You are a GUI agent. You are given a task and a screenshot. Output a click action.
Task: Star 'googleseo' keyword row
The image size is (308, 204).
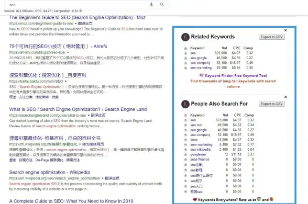point(185,155)
